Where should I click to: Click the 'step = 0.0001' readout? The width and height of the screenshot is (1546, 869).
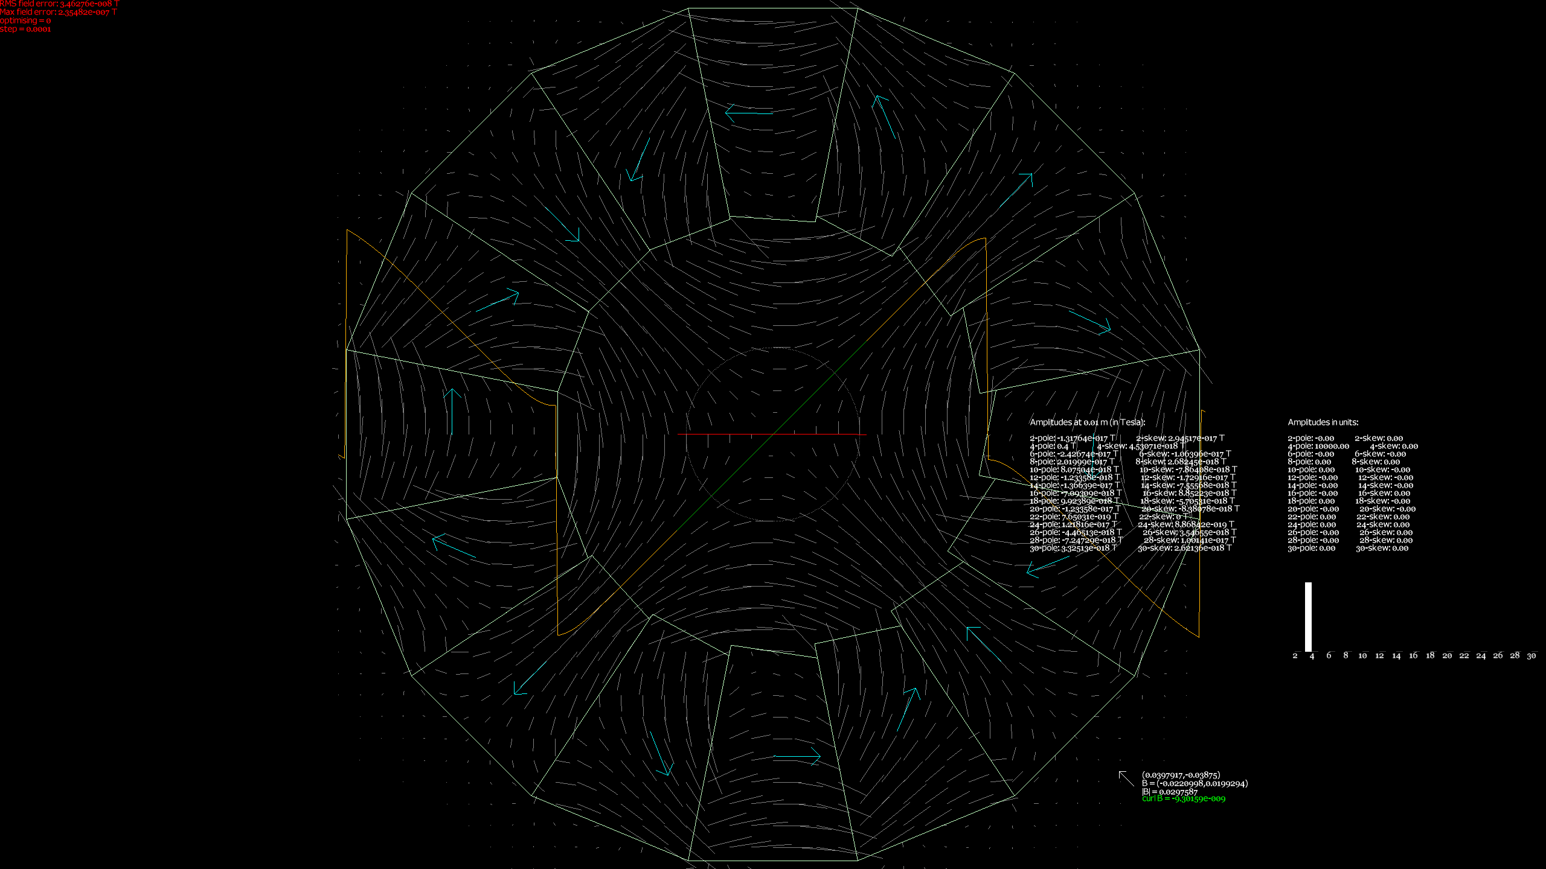pos(25,29)
